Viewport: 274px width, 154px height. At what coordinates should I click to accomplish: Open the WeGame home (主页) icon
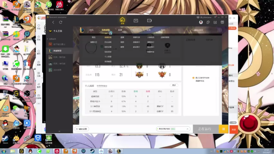coord(122,21)
